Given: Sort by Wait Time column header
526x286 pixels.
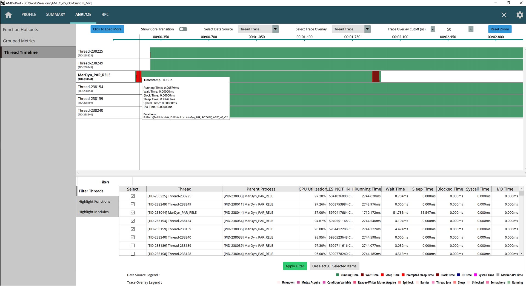Looking at the screenshot, I should click(395, 189).
